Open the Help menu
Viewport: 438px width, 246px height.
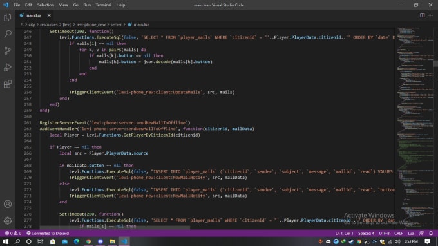point(120,5)
